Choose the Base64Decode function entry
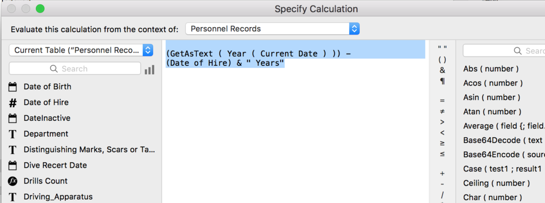545x203 pixels. click(x=502, y=140)
